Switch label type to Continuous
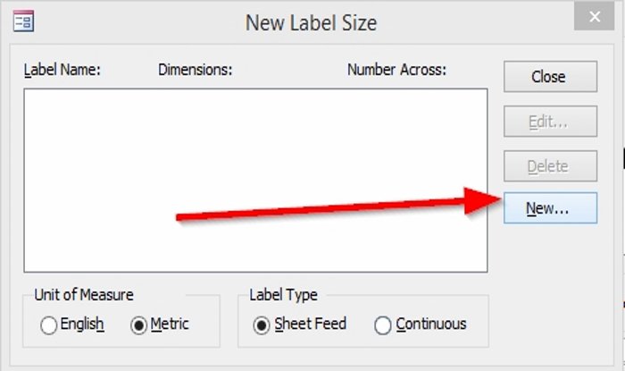The height and width of the screenshot is (371, 625). [x=383, y=325]
